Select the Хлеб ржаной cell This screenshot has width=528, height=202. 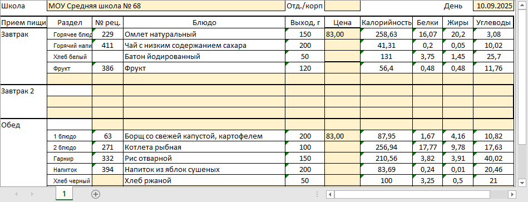pyautogui.click(x=204, y=181)
